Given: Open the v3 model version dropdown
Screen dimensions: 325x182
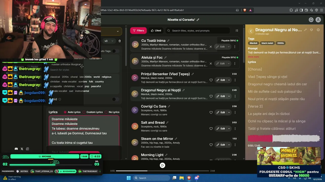Looking at the screenshot, I should (x=109, y=41).
